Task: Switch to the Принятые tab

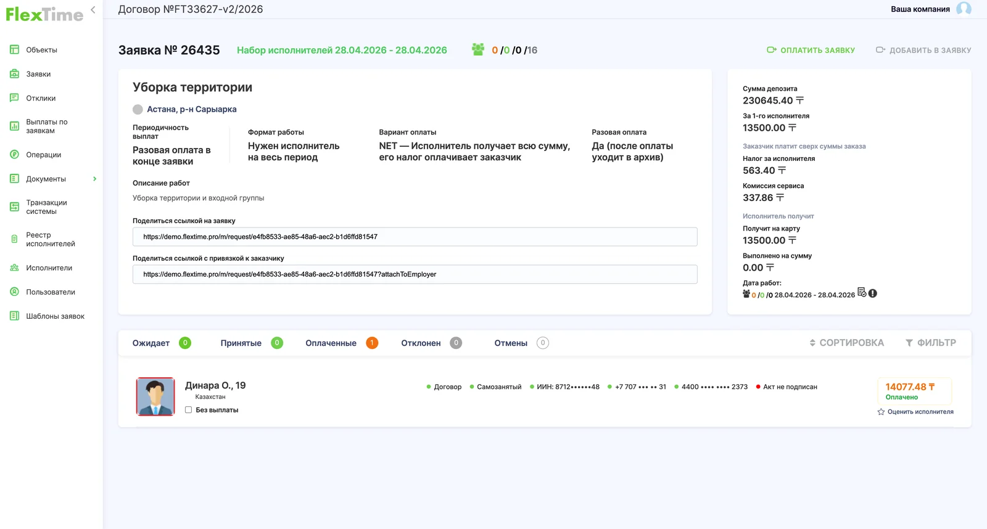Action: [252, 343]
